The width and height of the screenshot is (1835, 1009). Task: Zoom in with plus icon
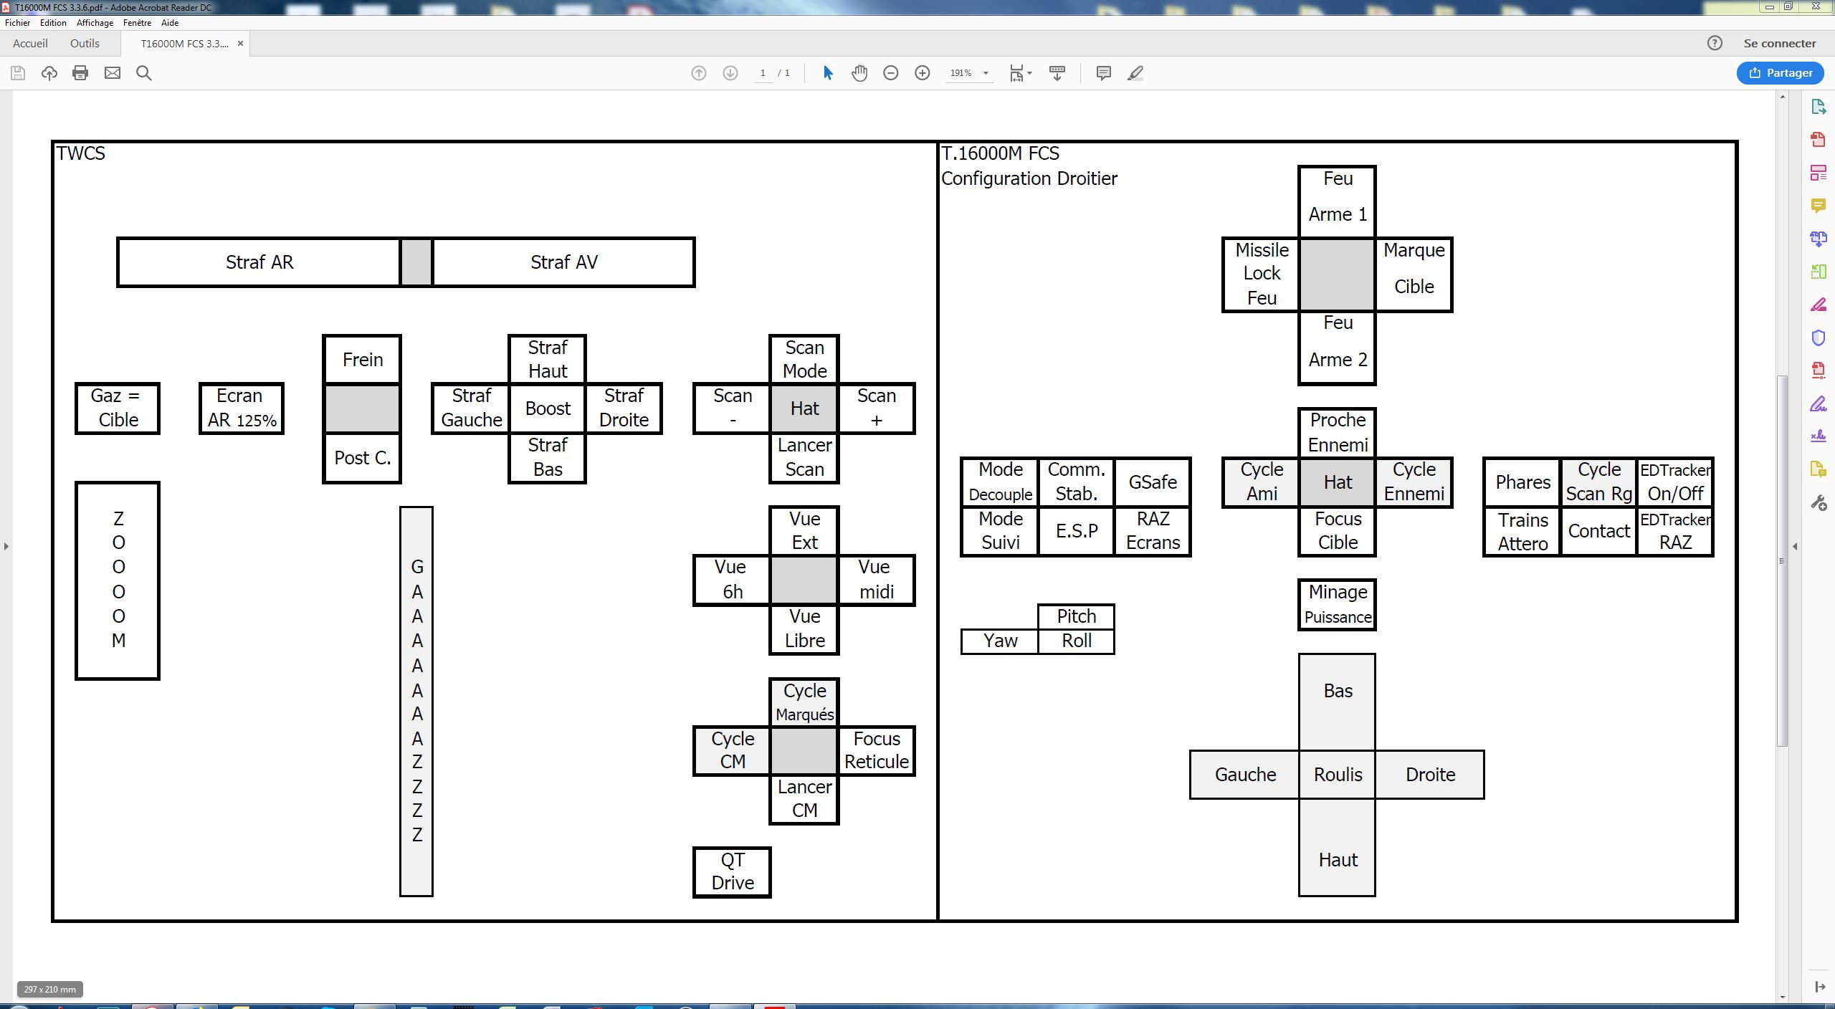[x=923, y=72]
